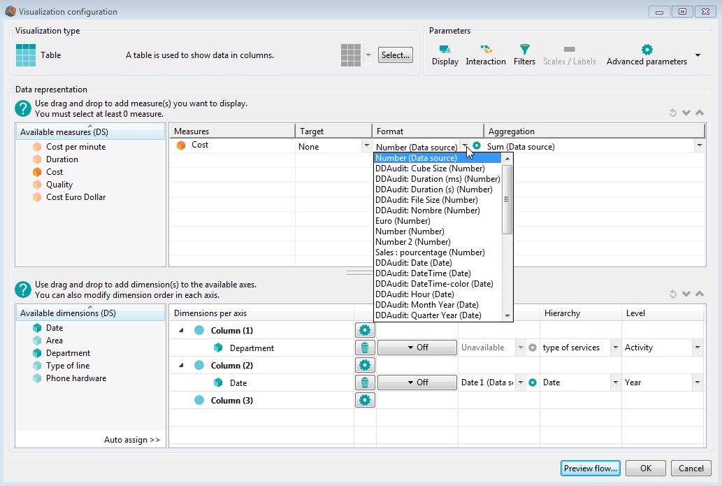The image size is (722, 486).
Task: Click the reset arrow icon above measures table
Action: (x=673, y=113)
